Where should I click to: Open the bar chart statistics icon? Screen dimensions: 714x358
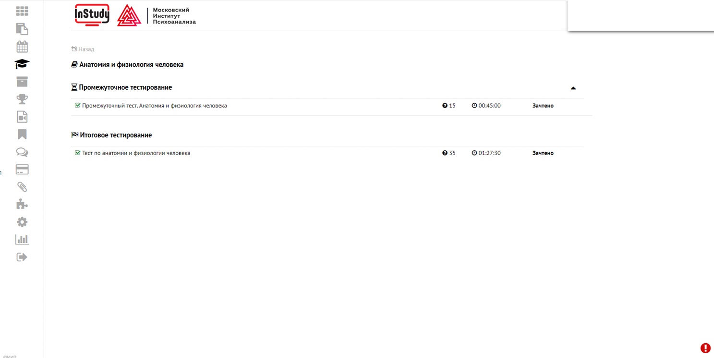[22, 239]
